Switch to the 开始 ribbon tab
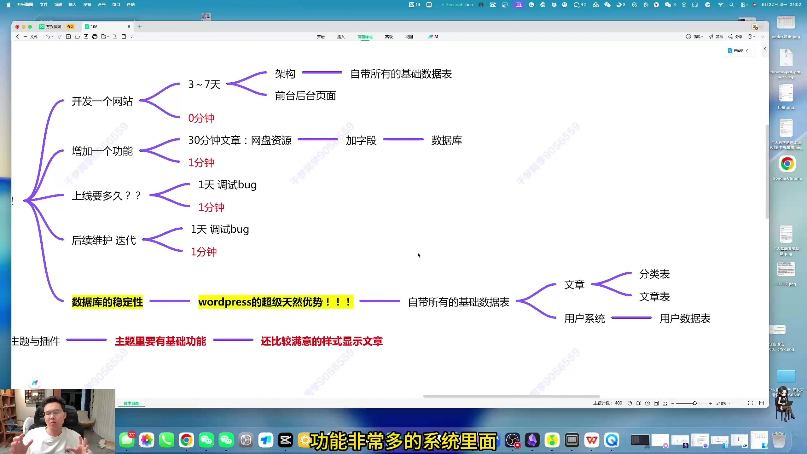The width and height of the screenshot is (807, 454). coord(321,37)
